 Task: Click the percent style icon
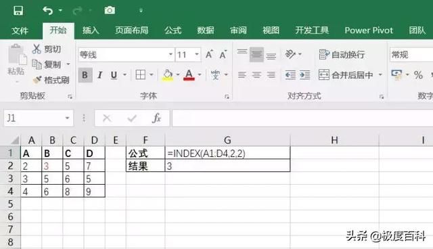point(418,75)
